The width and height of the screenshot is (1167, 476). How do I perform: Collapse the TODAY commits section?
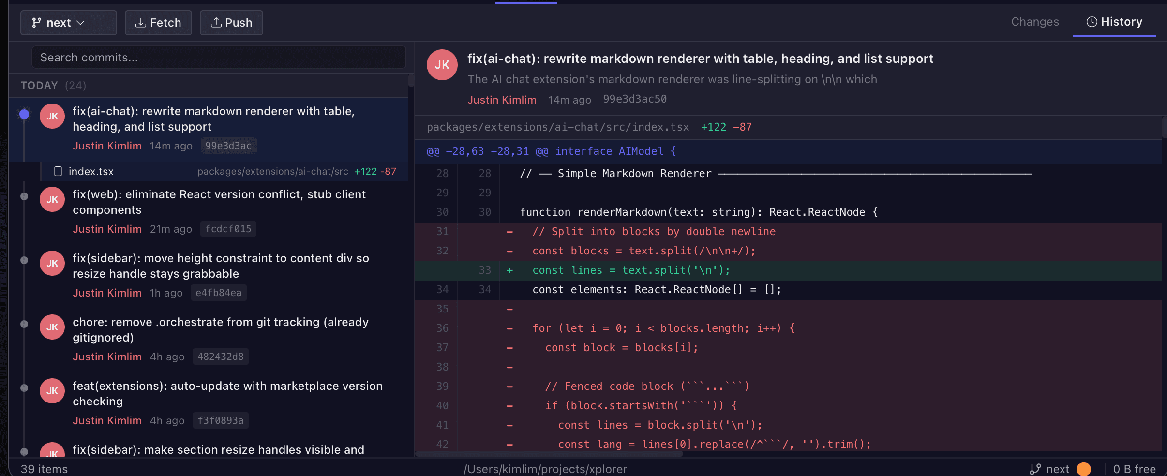39,85
